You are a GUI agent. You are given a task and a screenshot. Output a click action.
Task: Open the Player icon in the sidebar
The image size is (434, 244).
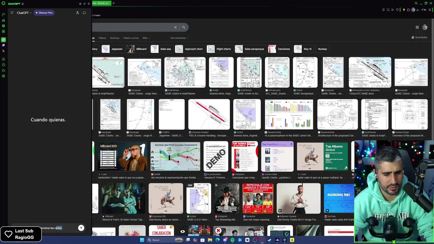point(3,59)
